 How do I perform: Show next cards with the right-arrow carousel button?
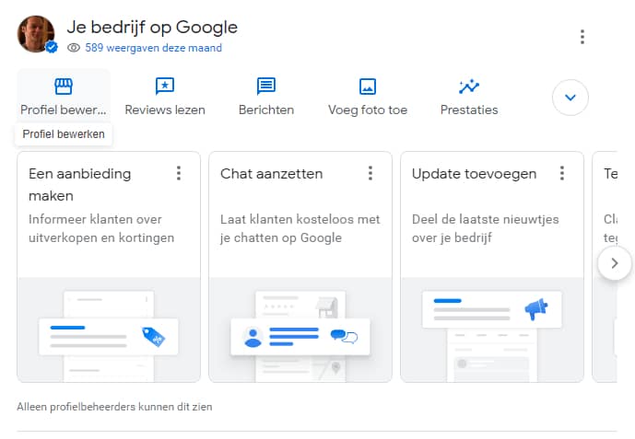pyautogui.click(x=615, y=263)
